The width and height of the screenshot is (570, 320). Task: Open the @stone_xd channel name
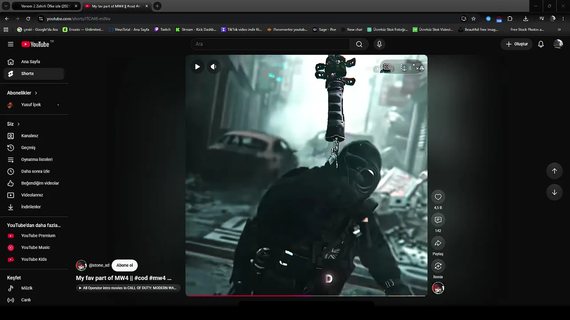(99, 265)
